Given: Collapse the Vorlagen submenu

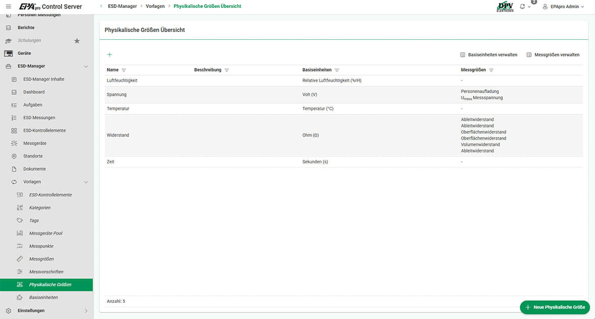Looking at the screenshot, I should point(86,182).
